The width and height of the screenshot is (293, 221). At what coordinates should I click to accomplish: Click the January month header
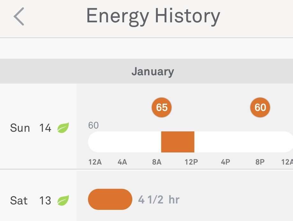(x=153, y=71)
